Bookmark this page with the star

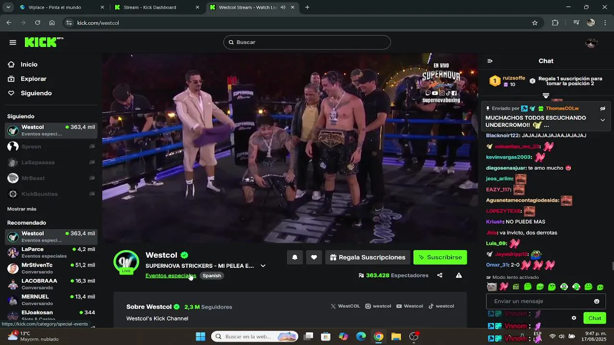(x=535, y=23)
